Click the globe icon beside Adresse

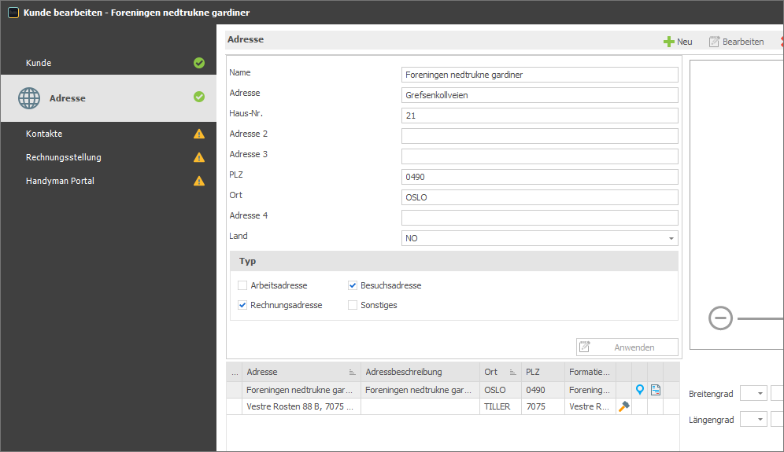(29, 98)
